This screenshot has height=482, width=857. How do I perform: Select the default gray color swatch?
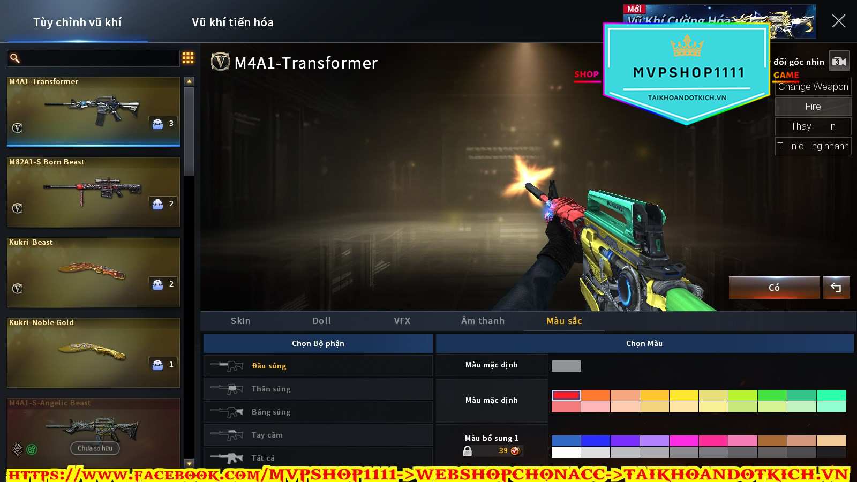[566, 366]
